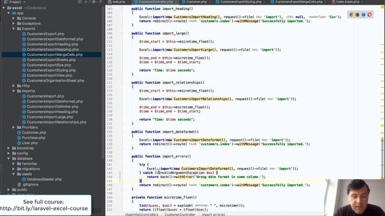
Task: Open CustomersExportView.php file
Action: click(49, 76)
